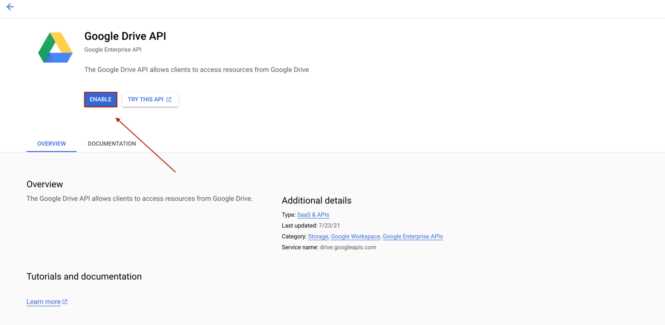665x325 pixels.
Task: Enable the Google Drive API
Action: click(100, 99)
